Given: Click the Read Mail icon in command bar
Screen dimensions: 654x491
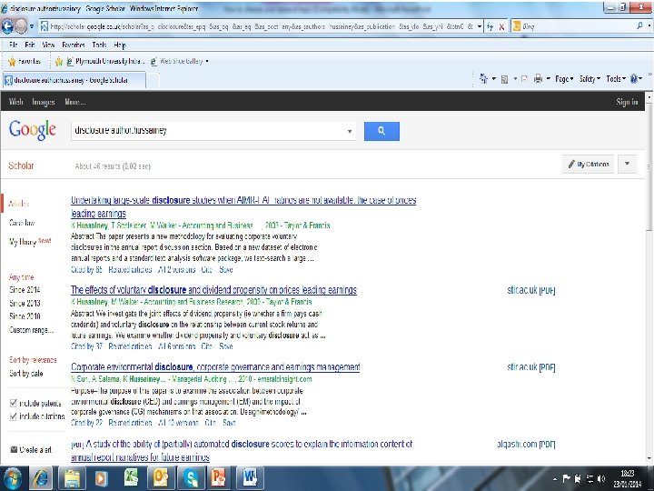Looking at the screenshot, I should (x=525, y=79).
